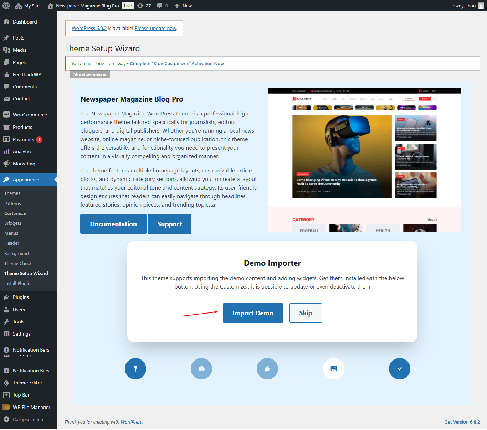Go to Users in sidebar
The height and width of the screenshot is (430, 487).
tap(29, 310)
